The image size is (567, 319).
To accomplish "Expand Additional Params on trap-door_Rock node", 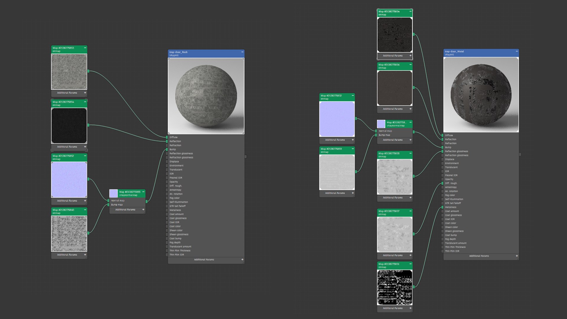I will point(242,260).
